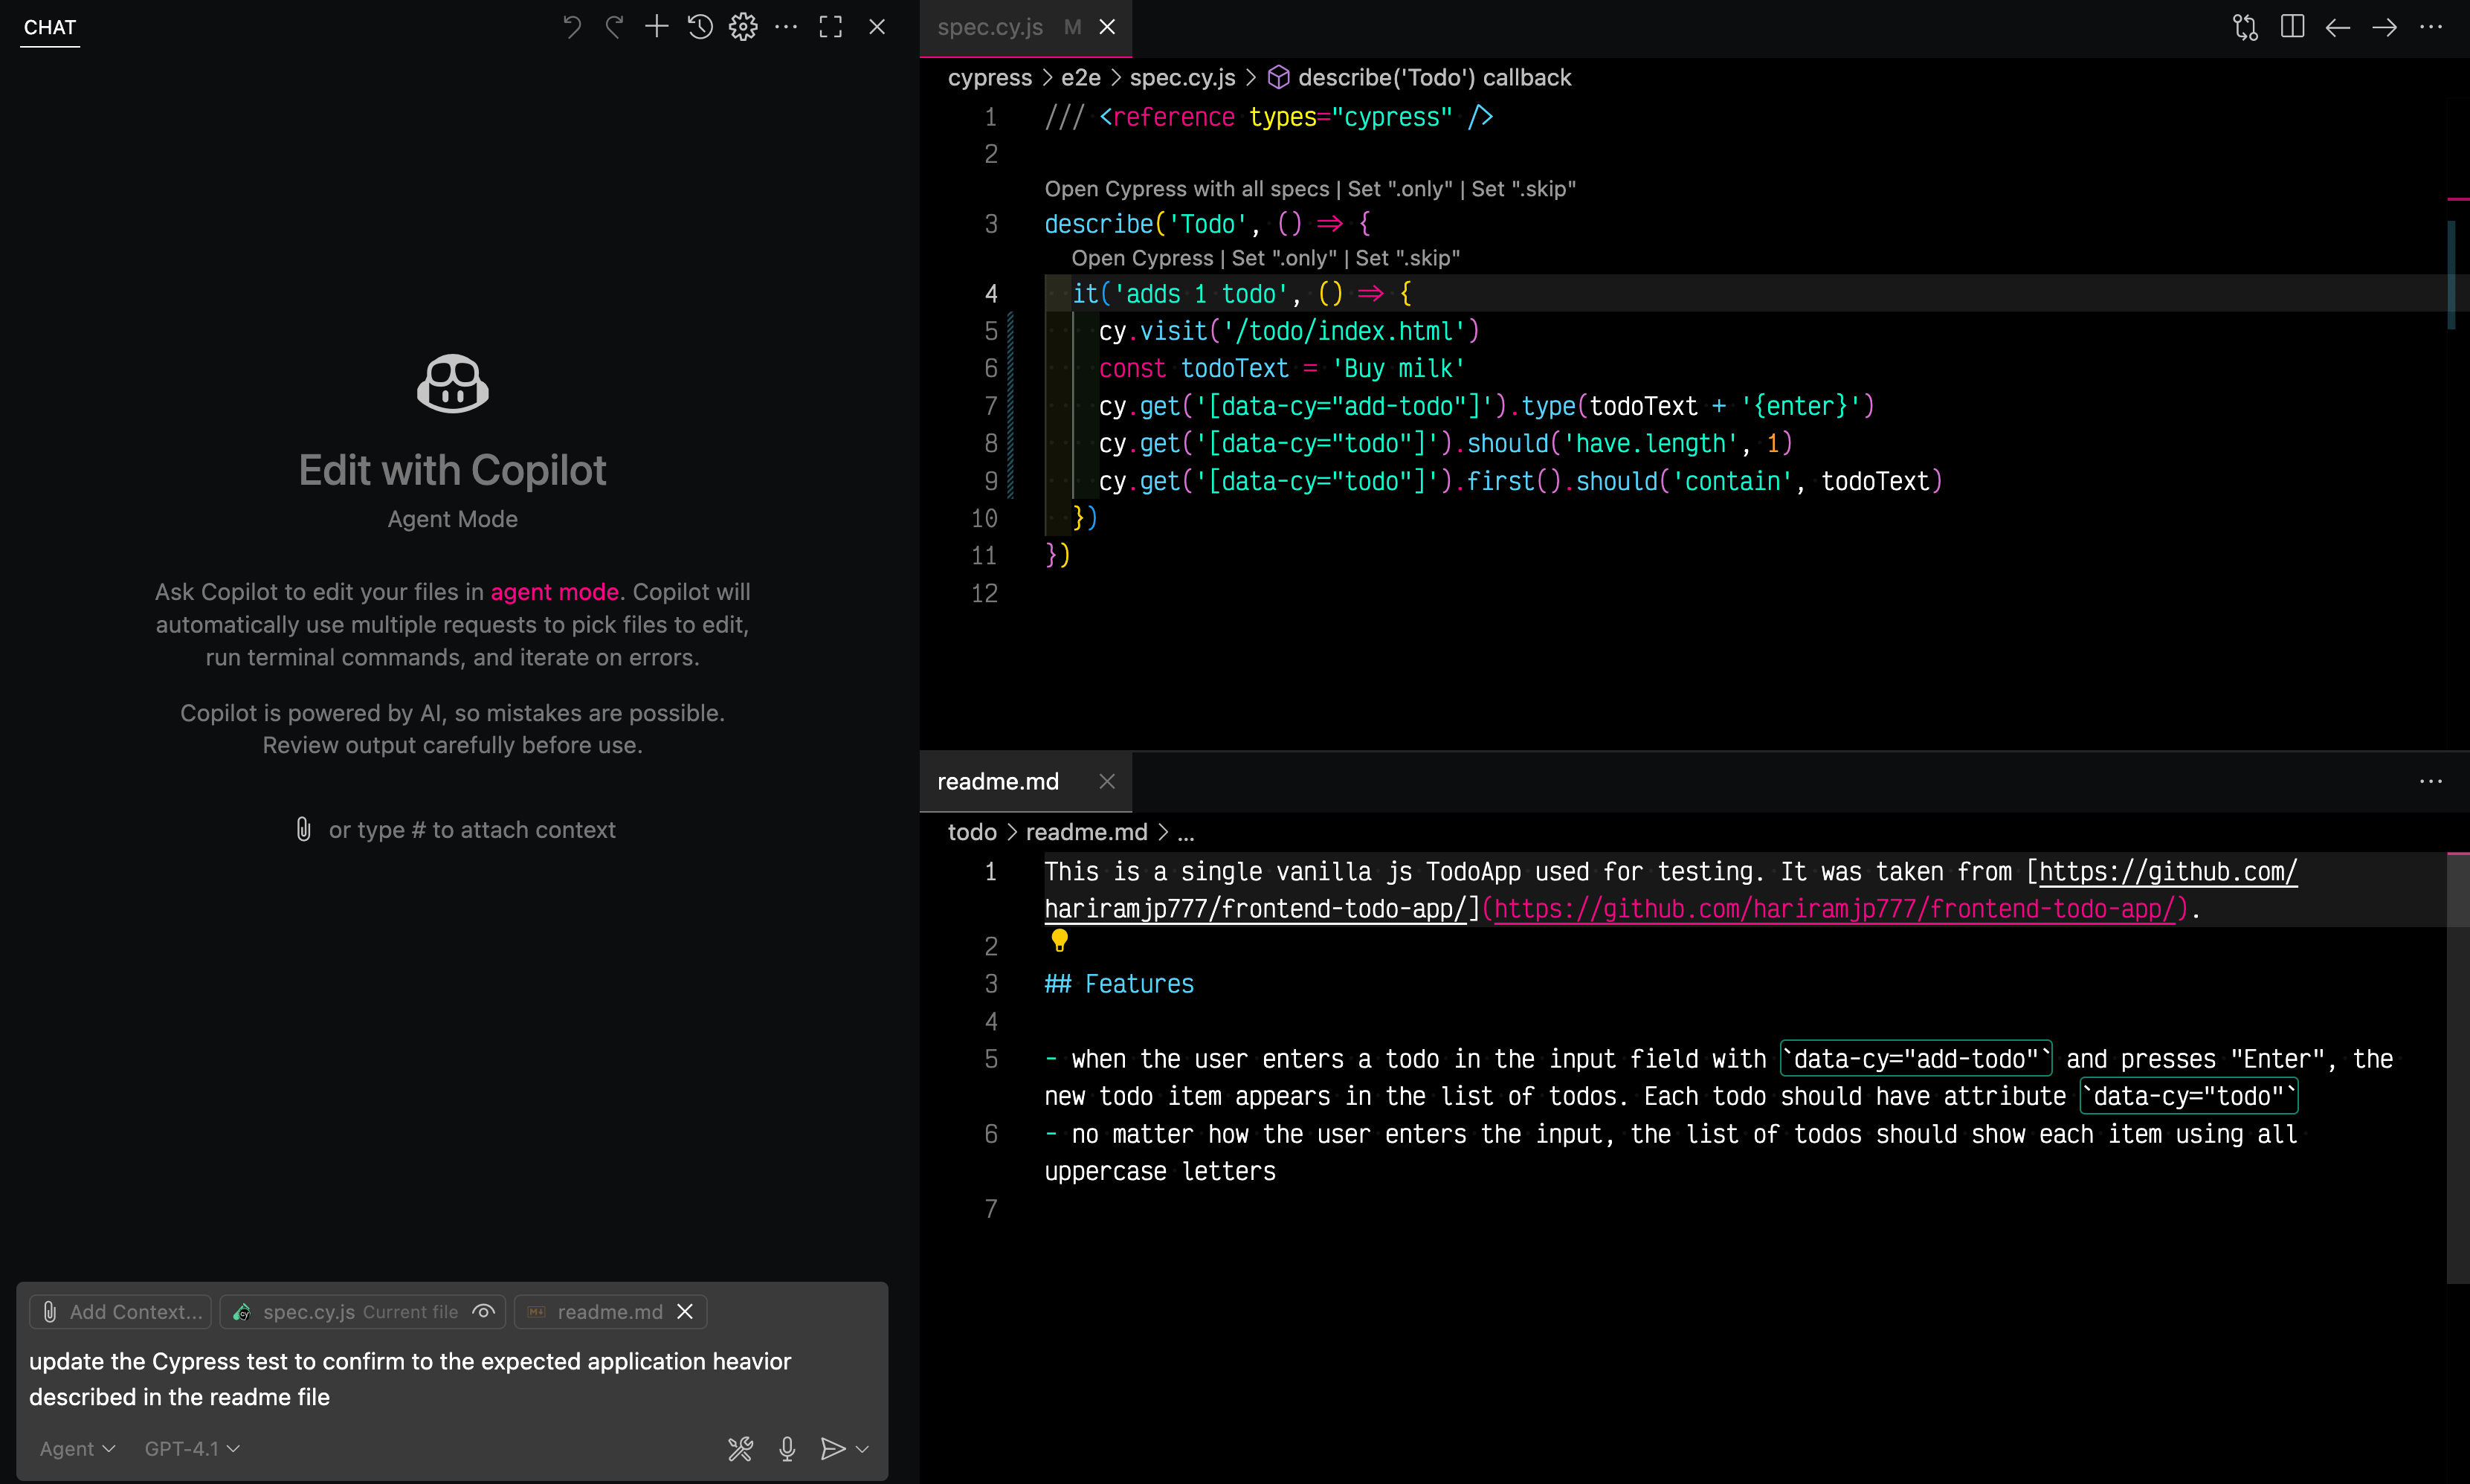The image size is (2470, 1484).
Task: Close the readme.md editor tab
Action: (x=1107, y=781)
